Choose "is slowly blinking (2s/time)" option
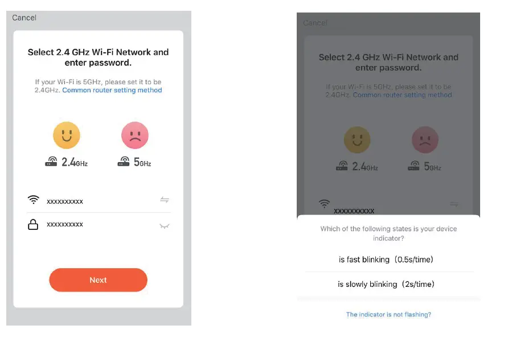 pyautogui.click(x=386, y=284)
